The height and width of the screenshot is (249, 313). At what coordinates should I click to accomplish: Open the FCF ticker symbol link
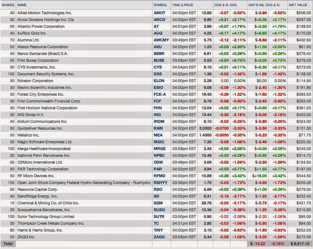click(157, 101)
